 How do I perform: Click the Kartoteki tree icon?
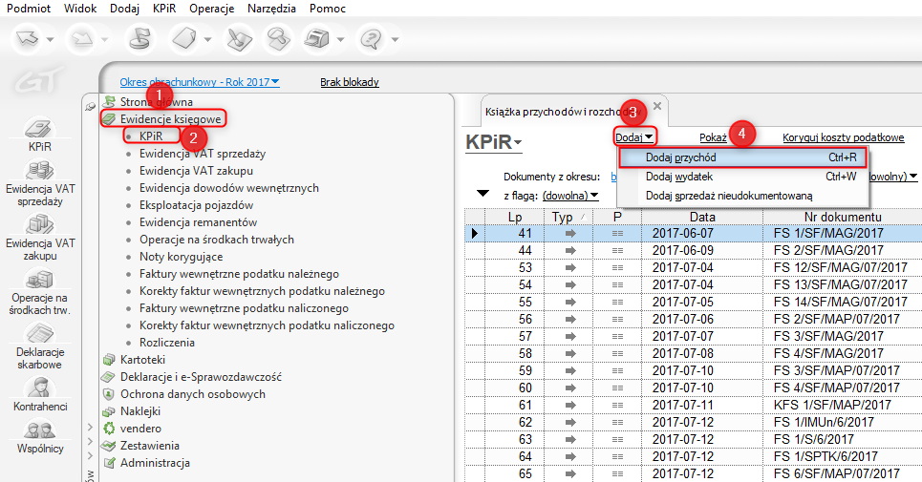[108, 359]
